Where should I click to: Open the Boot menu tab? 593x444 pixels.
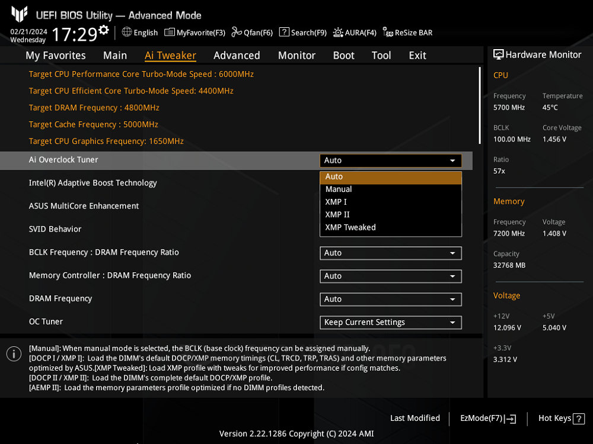click(x=343, y=55)
